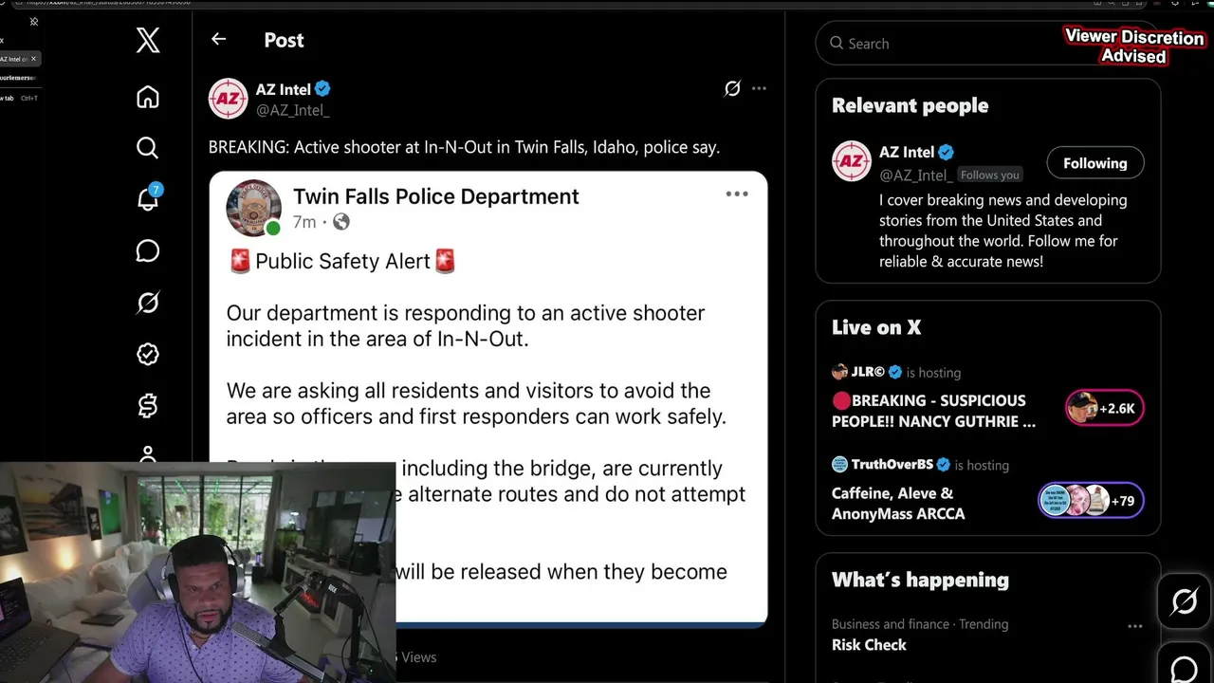Click the Follows you label
The height and width of the screenshot is (683, 1214).
pos(989,175)
